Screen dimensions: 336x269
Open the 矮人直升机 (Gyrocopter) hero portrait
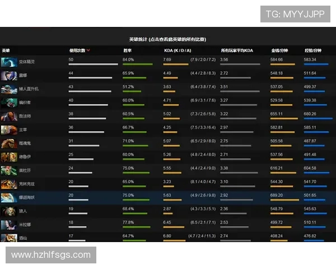point(9,89)
